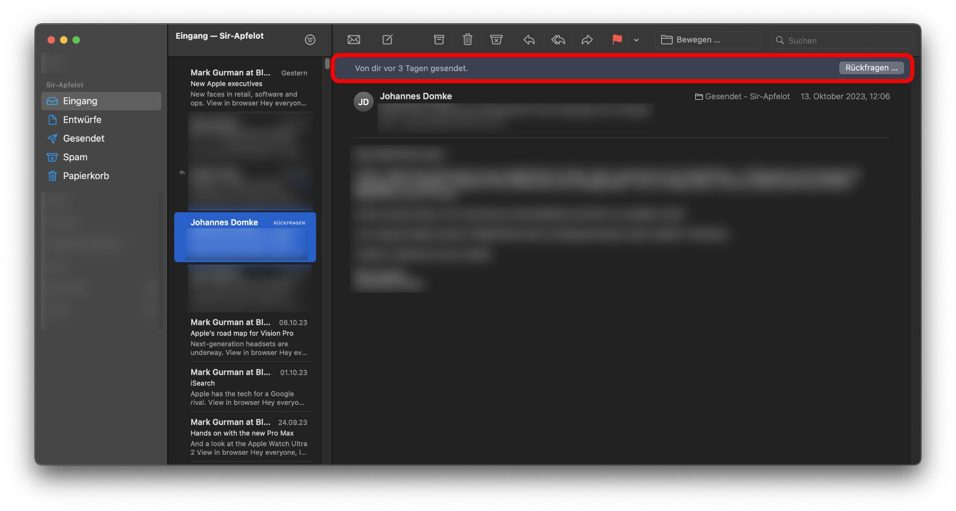Viewport: 956px width, 511px height.
Task: Click the message list scrollbar
Action: point(327,64)
